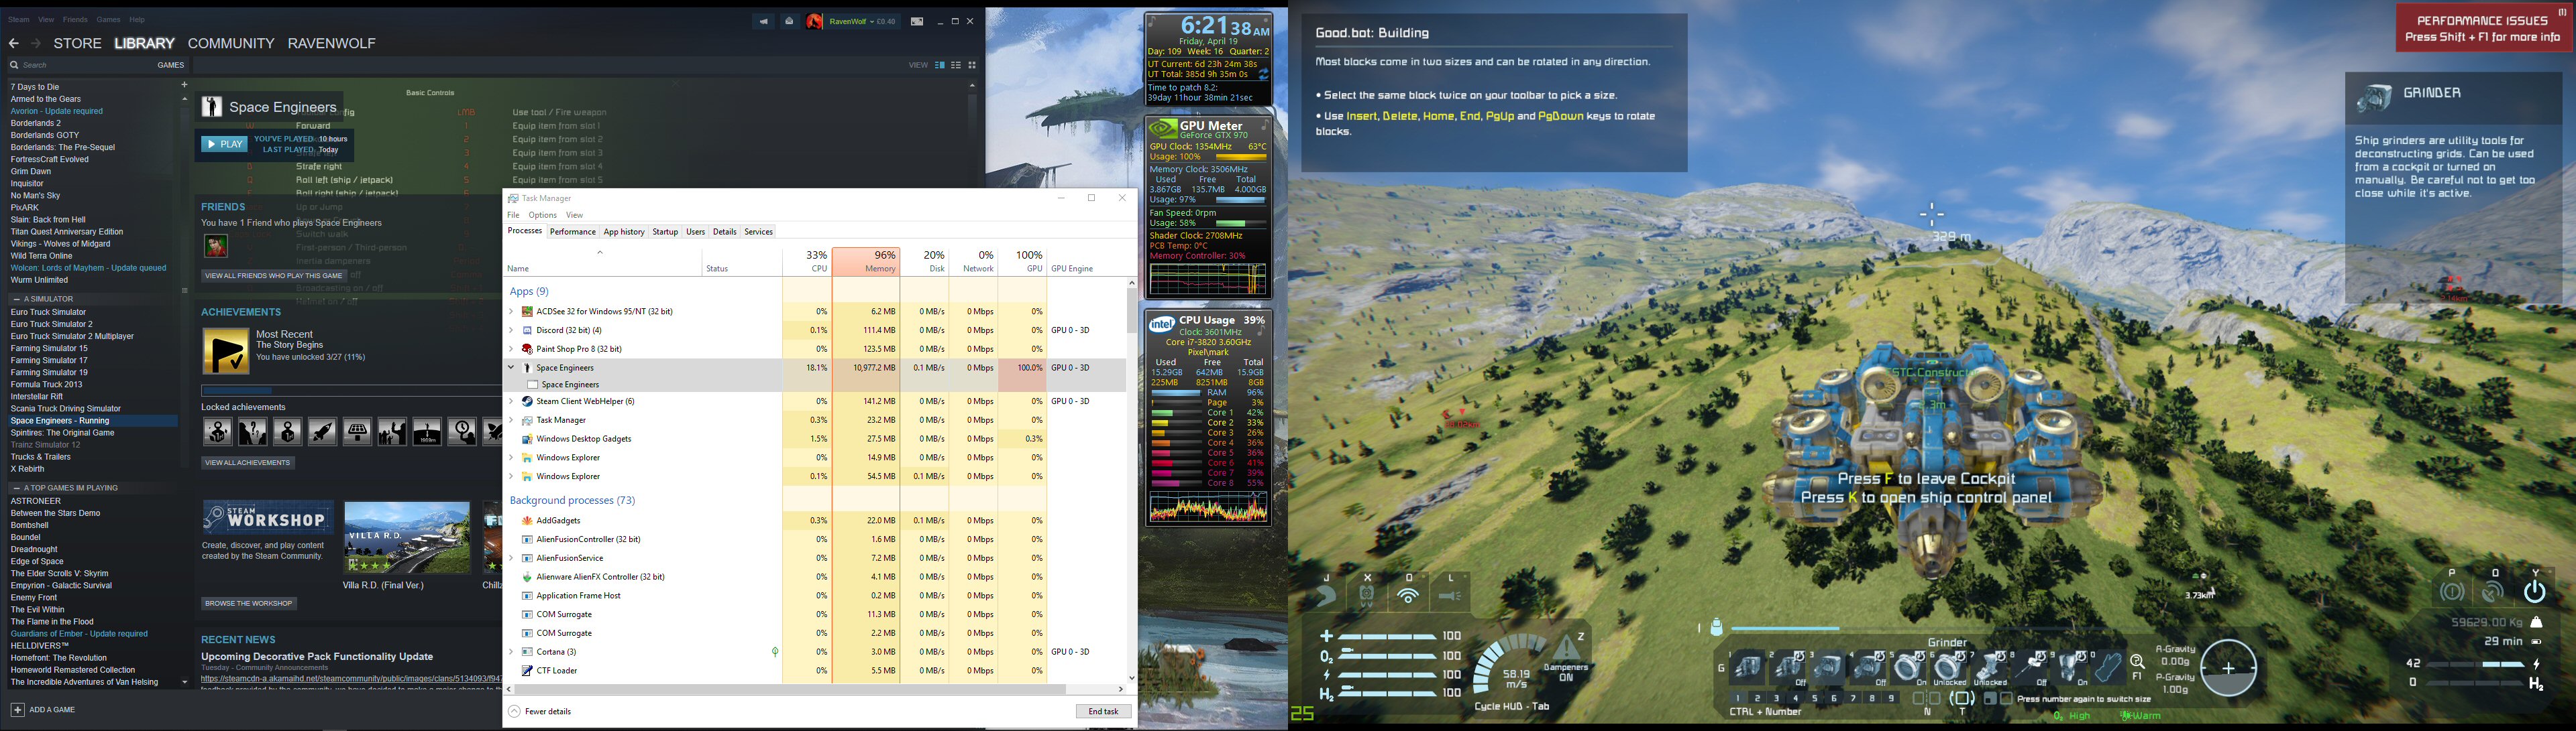Collapse the Space Engineers process group
The width and height of the screenshot is (2576, 731).
[x=511, y=367]
